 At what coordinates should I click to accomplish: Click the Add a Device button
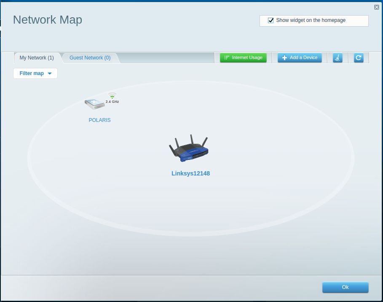pyautogui.click(x=300, y=58)
